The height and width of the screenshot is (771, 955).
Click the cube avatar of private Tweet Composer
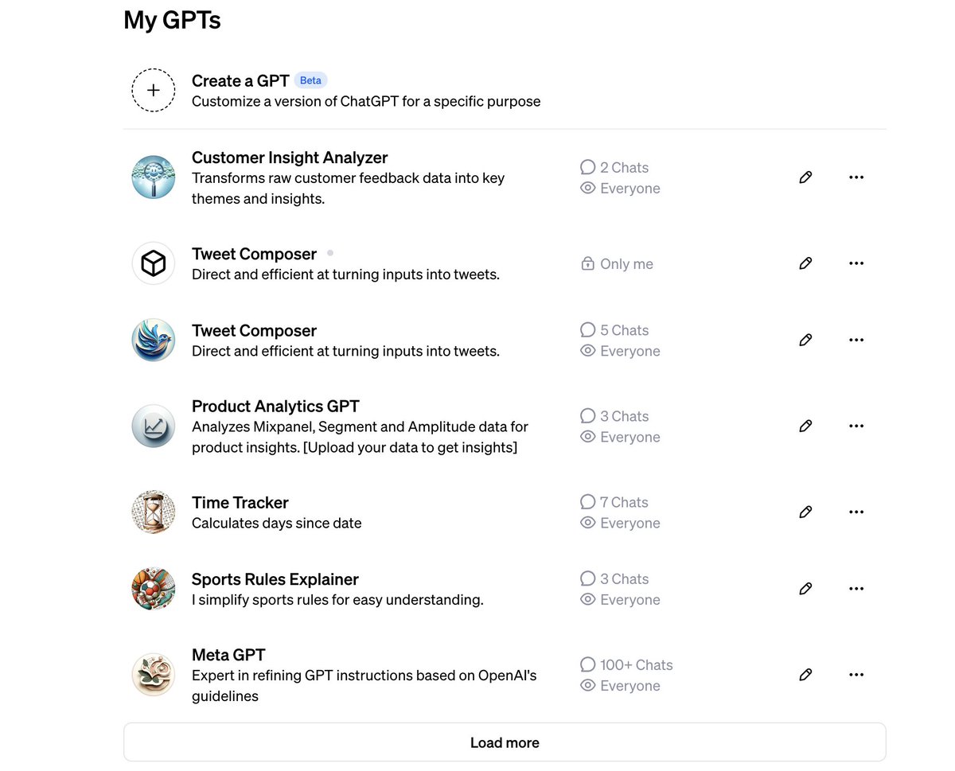(x=154, y=263)
